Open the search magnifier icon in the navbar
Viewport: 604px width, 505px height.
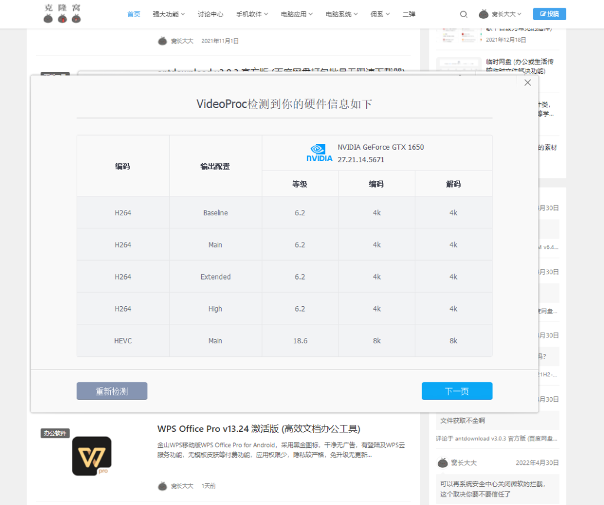[x=464, y=14]
